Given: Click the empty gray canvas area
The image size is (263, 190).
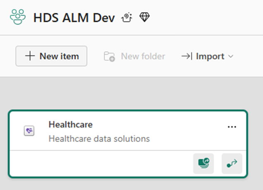Looking at the screenshot, I should click(x=131, y=93).
